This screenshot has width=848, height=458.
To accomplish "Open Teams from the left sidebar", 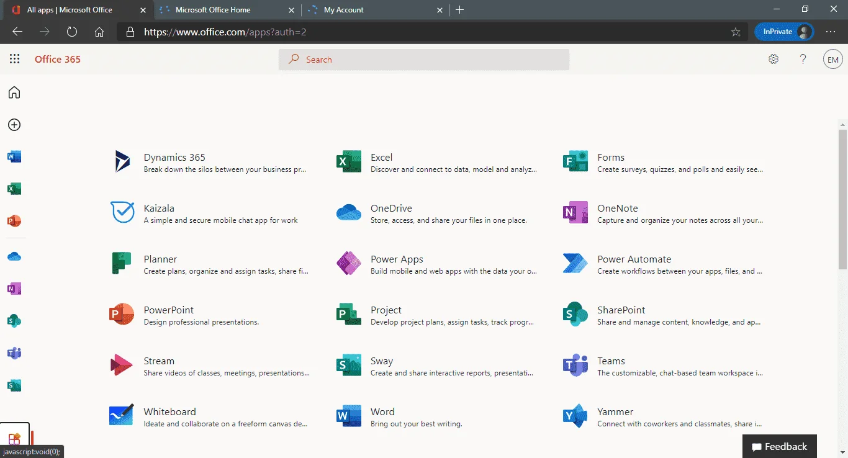I will [x=14, y=353].
